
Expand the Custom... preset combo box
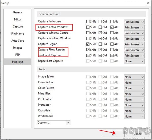pyautogui.click(x=53, y=123)
